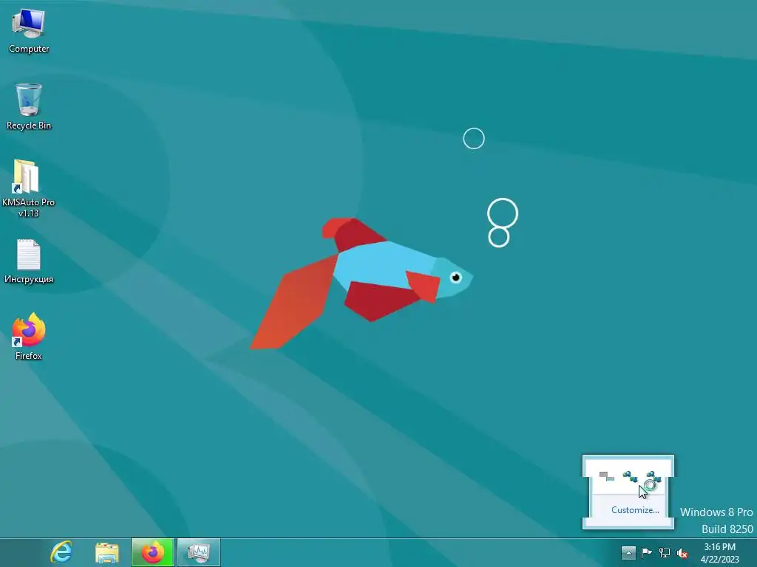The height and width of the screenshot is (567, 757).
Task: Select the Firefox desktop shortcut
Action: (x=29, y=337)
